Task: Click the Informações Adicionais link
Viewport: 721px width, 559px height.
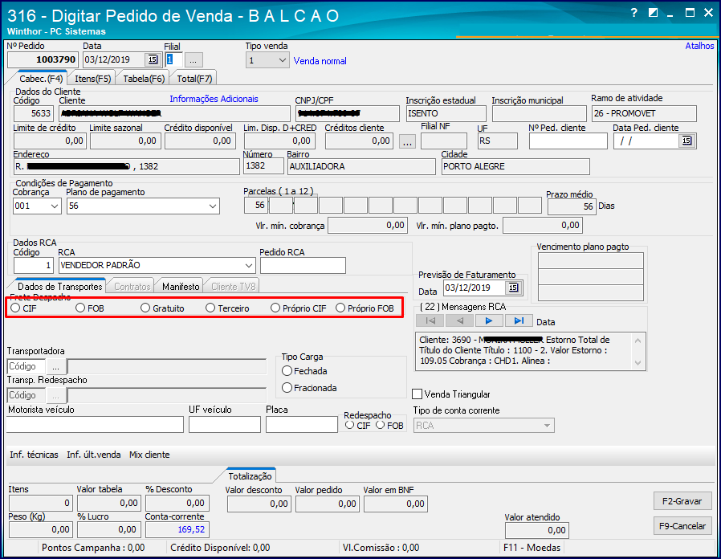Action: [x=214, y=100]
